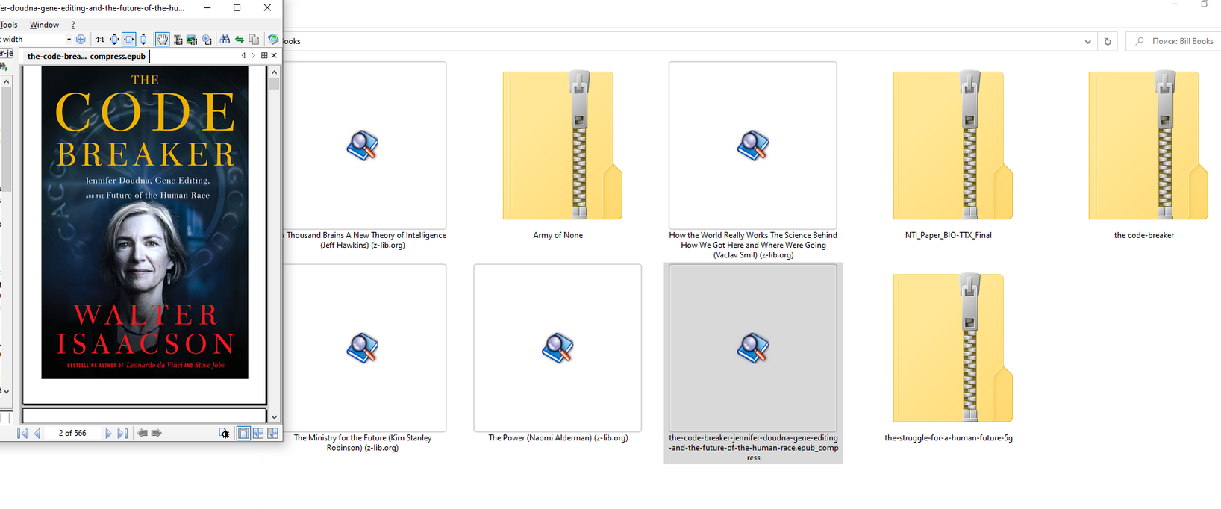Image resolution: width=1221 pixels, height=509 pixels.
Task: Toggle the fit width zoom icon
Action: (x=128, y=40)
